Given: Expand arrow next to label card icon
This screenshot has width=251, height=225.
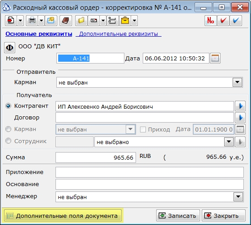Looking at the screenshot, I should [x=103, y=21].
